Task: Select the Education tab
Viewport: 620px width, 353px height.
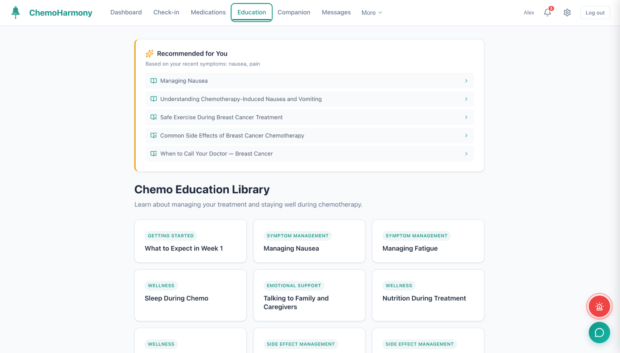Action: [x=252, y=12]
